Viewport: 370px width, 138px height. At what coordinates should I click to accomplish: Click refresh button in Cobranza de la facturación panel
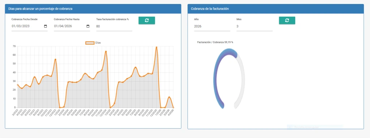(x=287, y=21)
